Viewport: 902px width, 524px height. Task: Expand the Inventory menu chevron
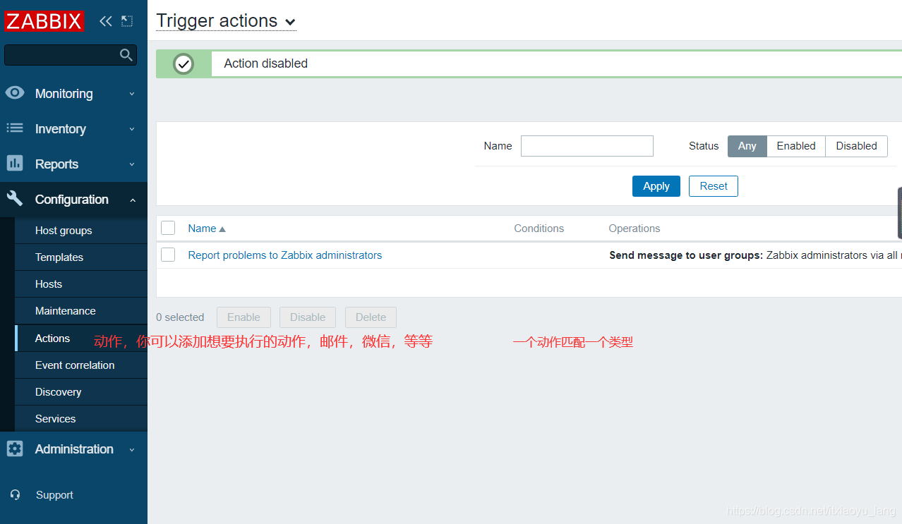pos(132,129)
